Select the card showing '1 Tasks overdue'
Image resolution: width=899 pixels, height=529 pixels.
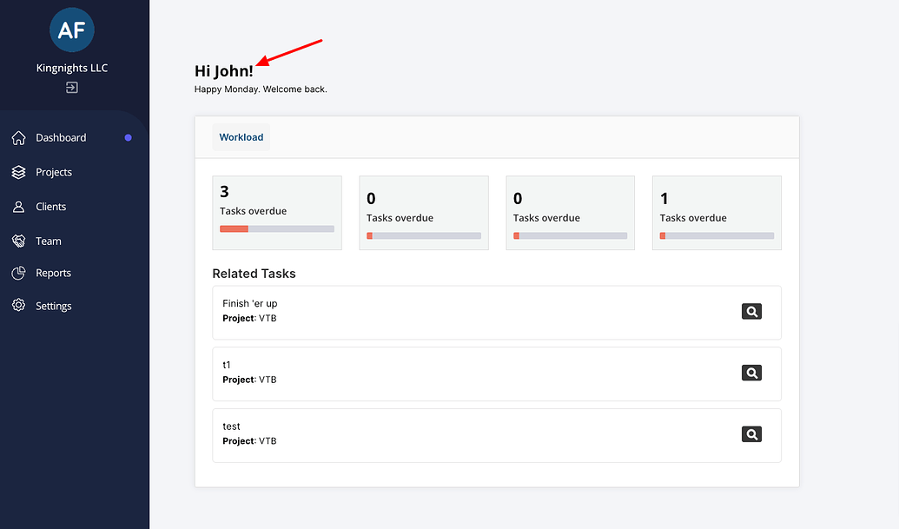tap(716, 213)
